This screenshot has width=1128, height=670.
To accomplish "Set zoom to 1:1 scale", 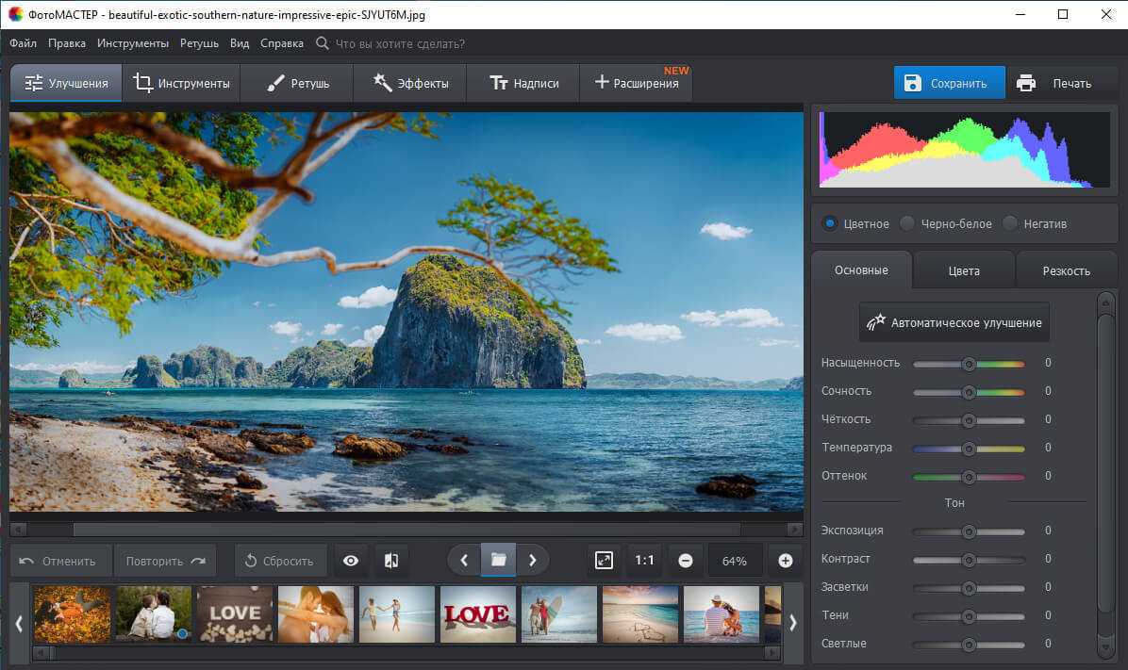I will (644, 561).
